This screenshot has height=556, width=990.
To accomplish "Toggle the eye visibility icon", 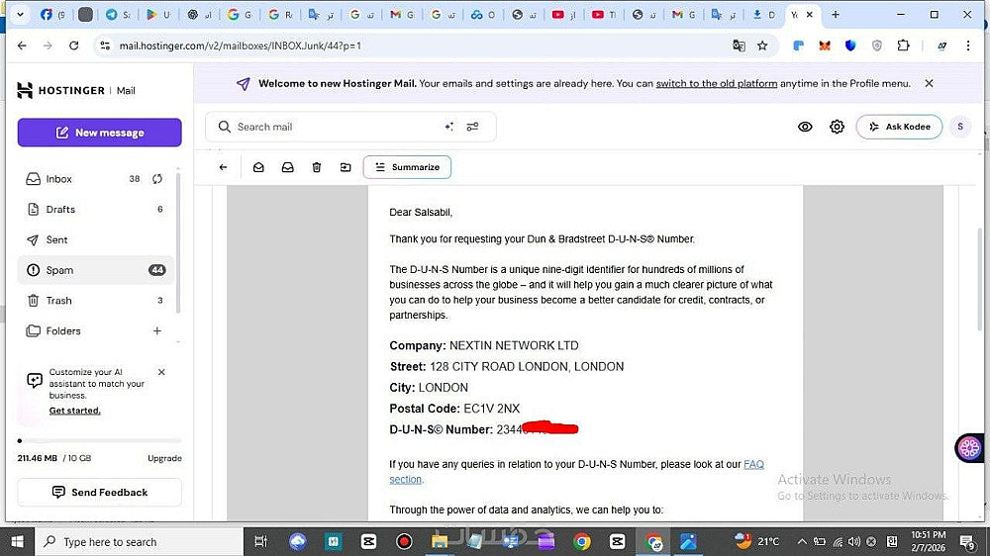I will point(805,127).
